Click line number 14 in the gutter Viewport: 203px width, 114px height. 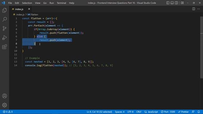pos(16,65)
